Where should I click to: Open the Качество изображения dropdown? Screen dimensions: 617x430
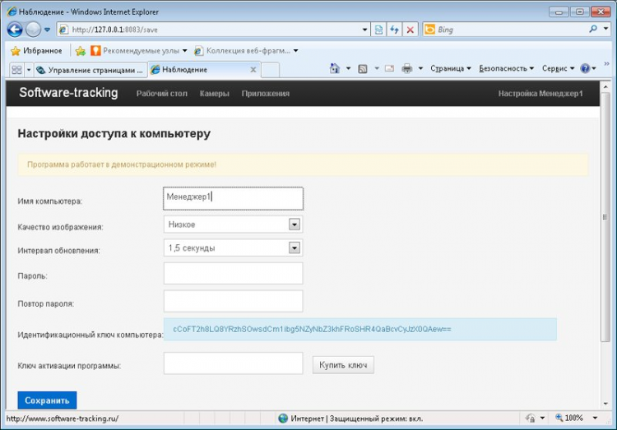234,224
